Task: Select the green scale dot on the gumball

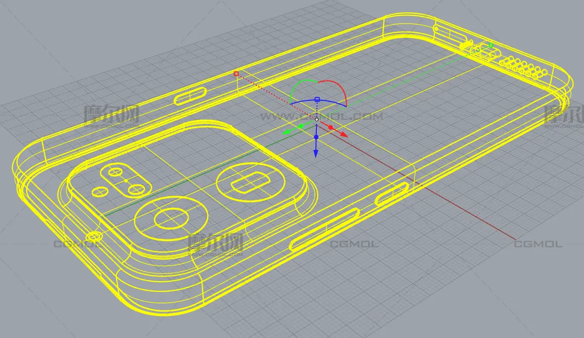Action: pyautogui.click(x=301, y=126)
